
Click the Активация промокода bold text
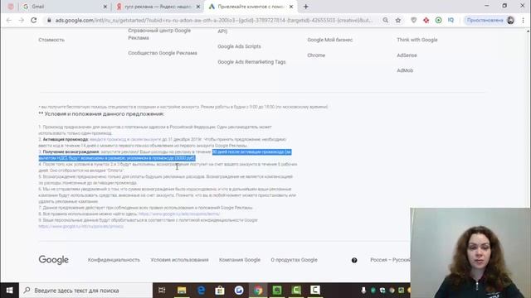point(66,139)
